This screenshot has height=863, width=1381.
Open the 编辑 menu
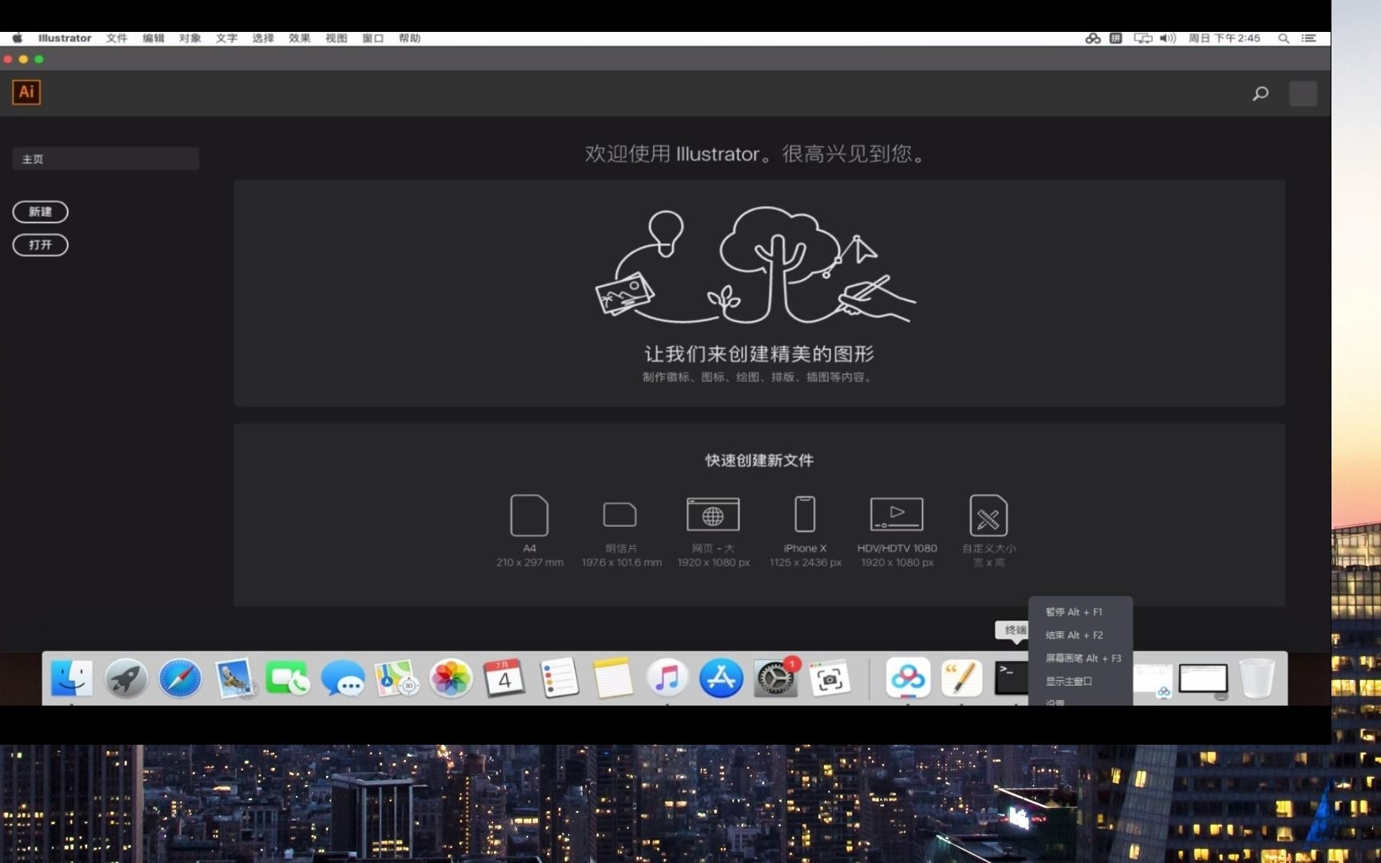point(153,38)
